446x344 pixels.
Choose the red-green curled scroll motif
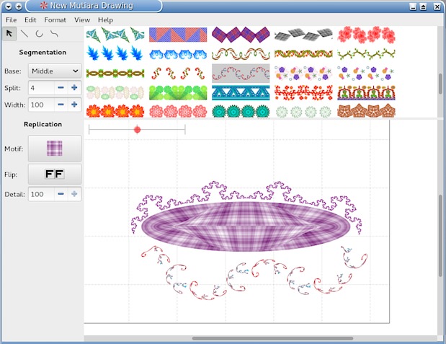click(x=178, y=73)
